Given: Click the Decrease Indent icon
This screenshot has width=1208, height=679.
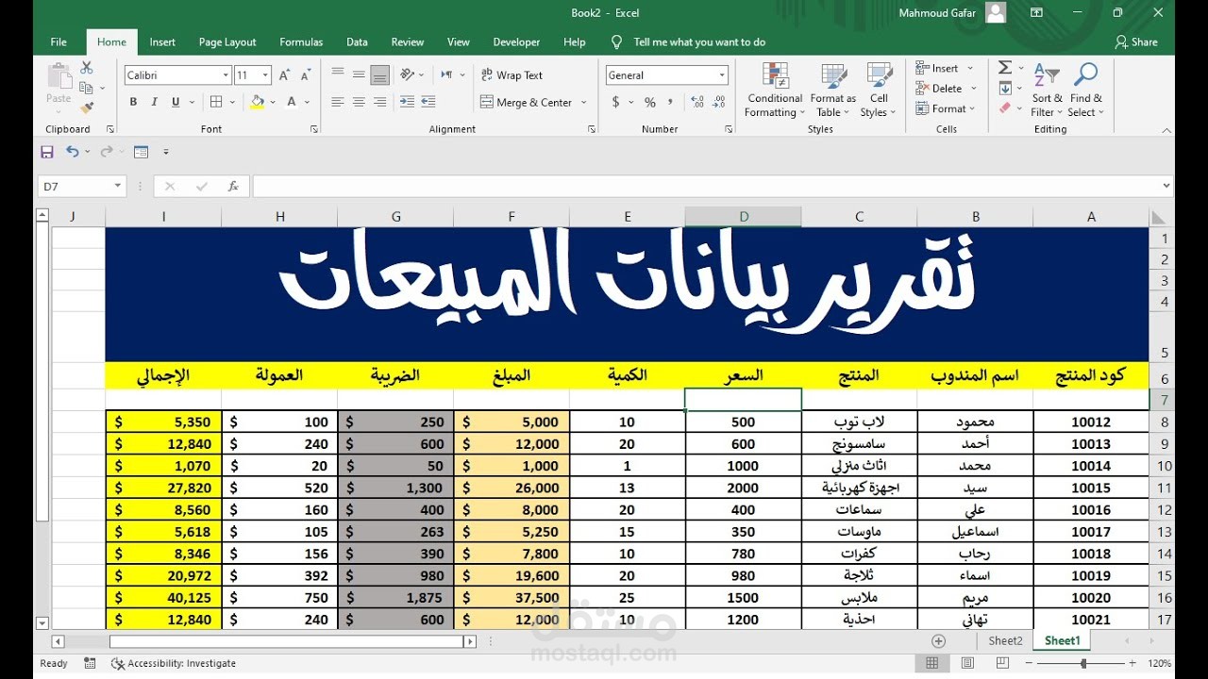Looking at the screenshot, I should point(408,102).
